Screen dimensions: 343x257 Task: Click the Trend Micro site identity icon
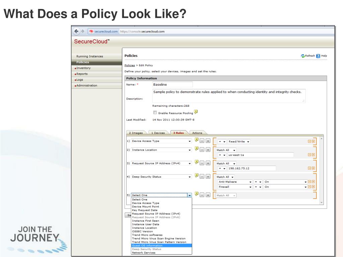pyautogui.click(x=91, y=31)
